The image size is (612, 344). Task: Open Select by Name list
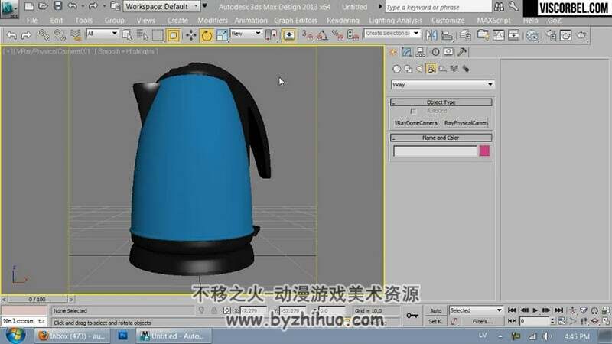tap(142, 35)
